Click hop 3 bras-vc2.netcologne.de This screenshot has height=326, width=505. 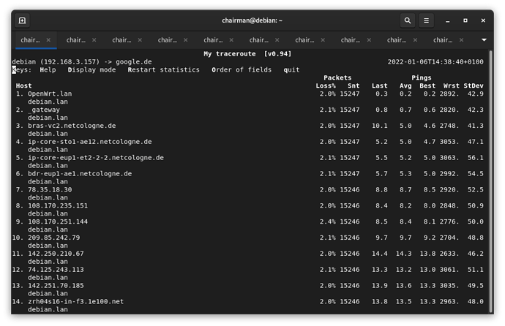[x=72, y=126]
